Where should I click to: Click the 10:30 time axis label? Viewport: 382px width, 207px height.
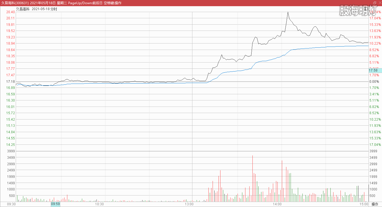click(x=100, y=204)
